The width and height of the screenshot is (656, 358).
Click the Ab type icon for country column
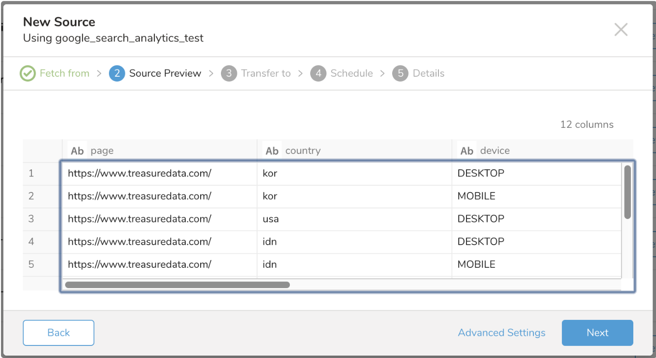click(272, 151)
